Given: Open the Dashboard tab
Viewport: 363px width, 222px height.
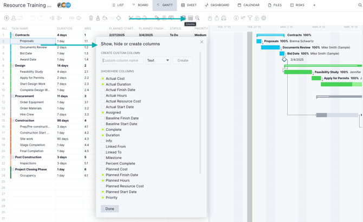Looking at the screenshot, I should click(217, 5).
